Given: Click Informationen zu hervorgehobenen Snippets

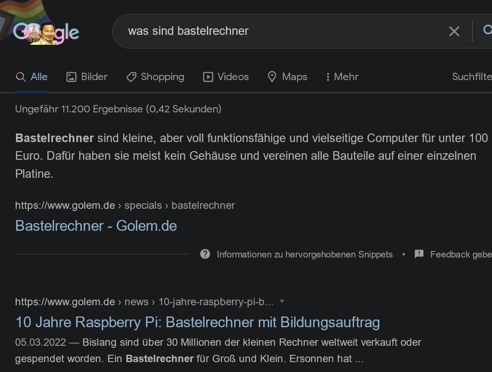Looking at the screenshot, I should click(304, 254).
